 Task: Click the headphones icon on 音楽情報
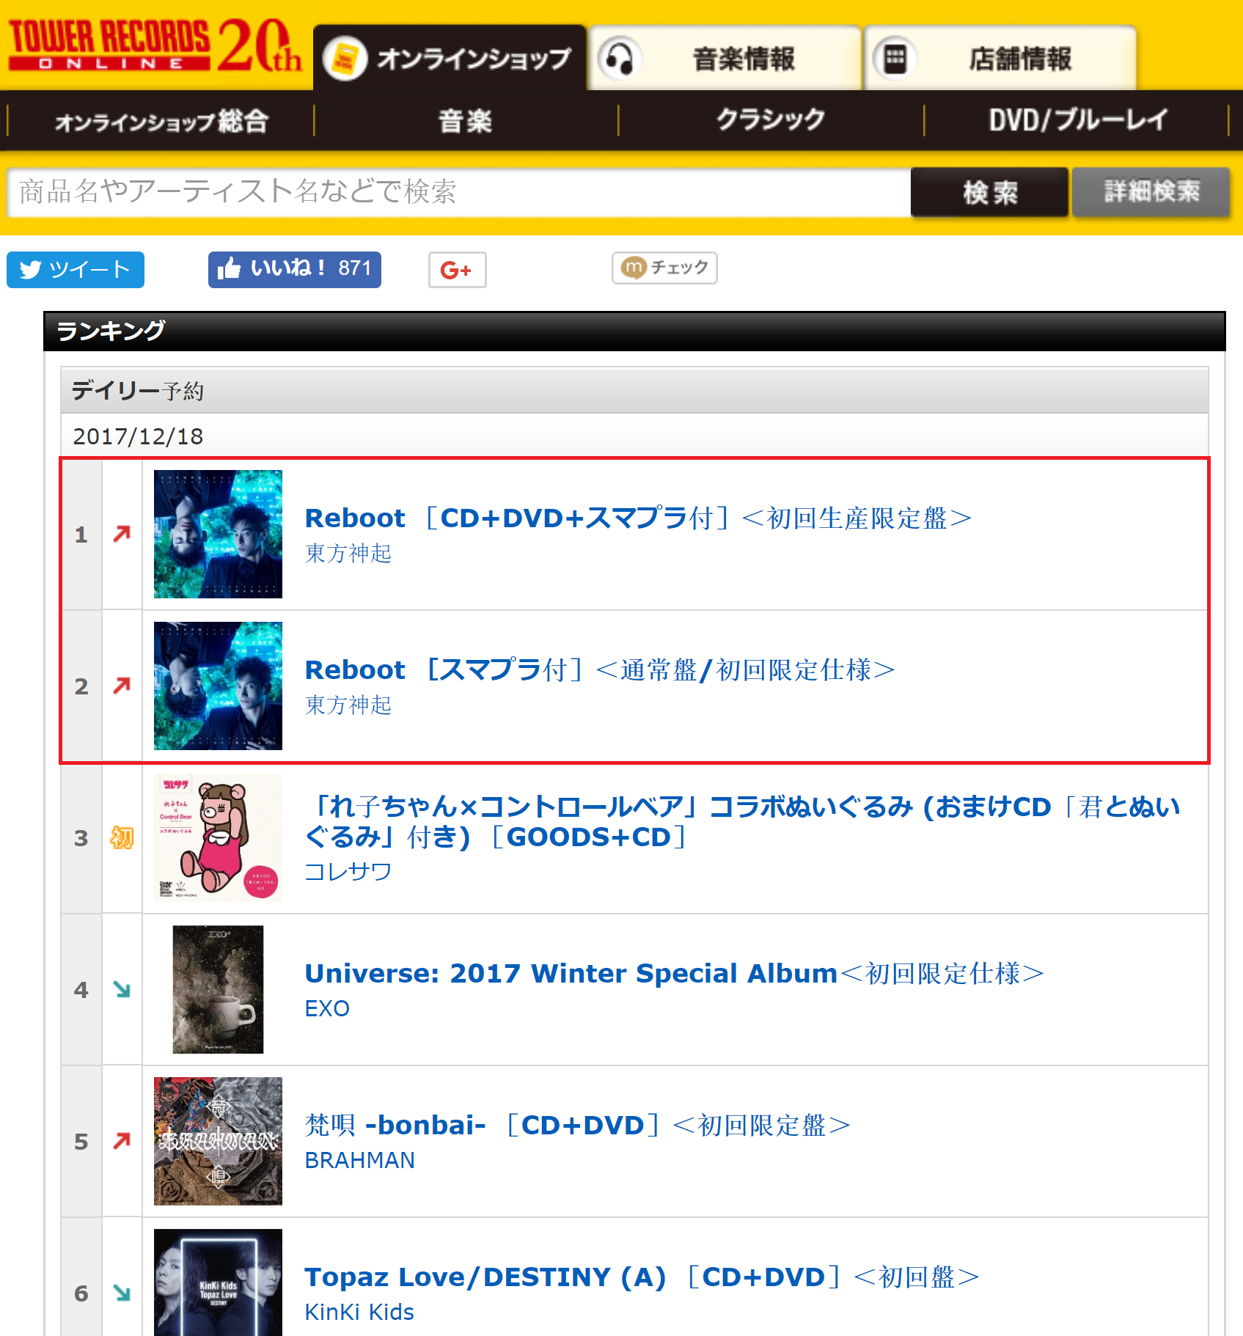[x=620, y=59]
